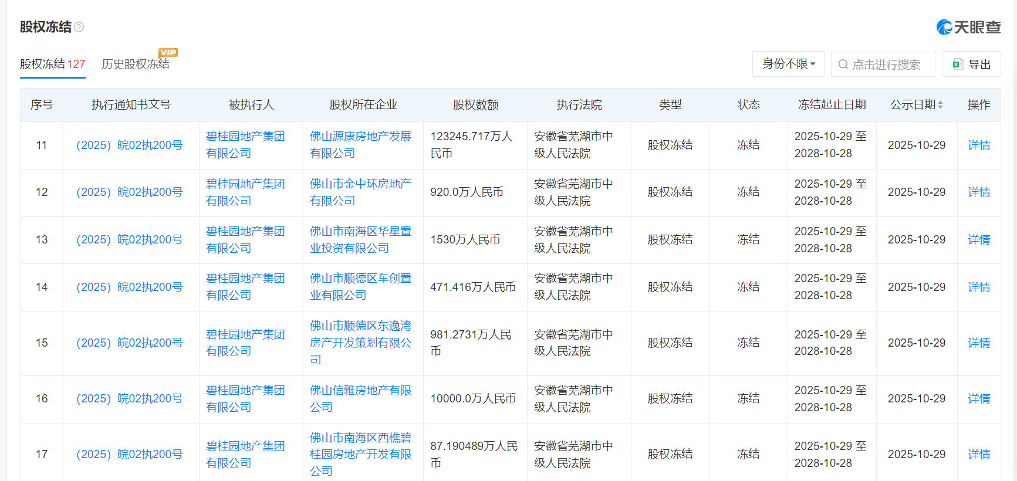Click the 股权数额 column header
This screenshot has width=1017, height=481.
475,105
